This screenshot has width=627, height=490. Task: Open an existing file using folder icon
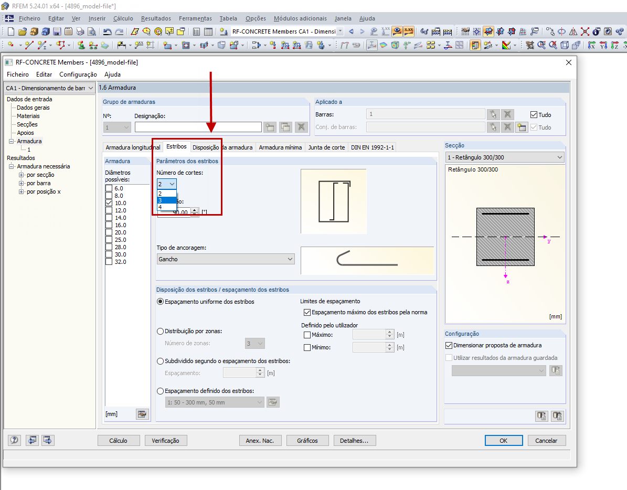pos(23,31)
